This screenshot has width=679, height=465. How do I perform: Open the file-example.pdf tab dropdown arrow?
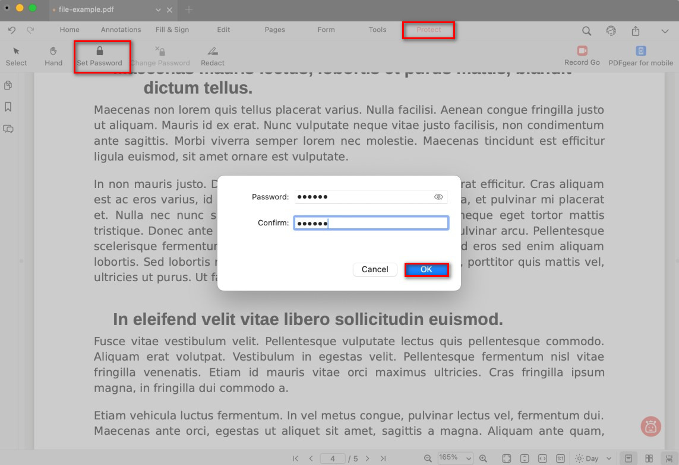(x=158, y=9)
